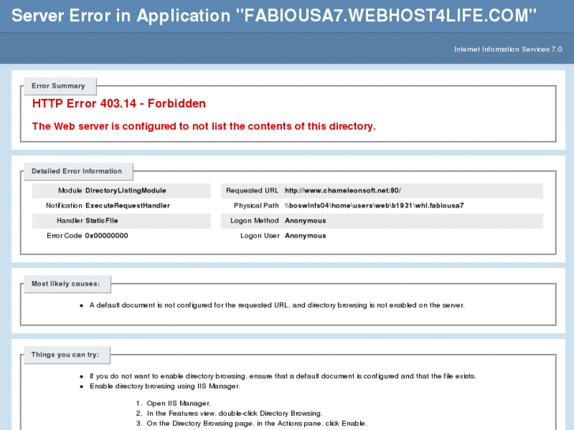The width and height of the screenshot is (574, 430).
Task: Click the DirectoryListingModule value
Action: 126,191
